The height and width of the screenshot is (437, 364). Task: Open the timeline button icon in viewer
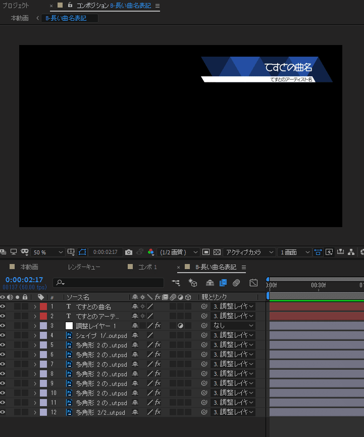[340, 252]
